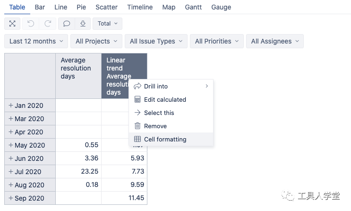Open the All Assignees dropdown
Image resolution: width=351 pixels, height=211 pixels.
pos(275,41)
